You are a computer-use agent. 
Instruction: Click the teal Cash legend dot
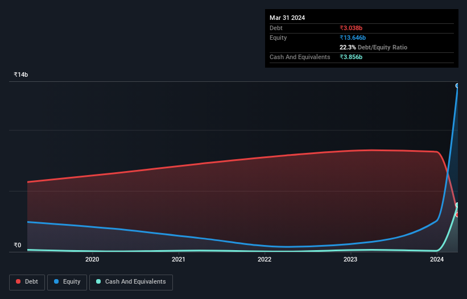coord(98,281)
